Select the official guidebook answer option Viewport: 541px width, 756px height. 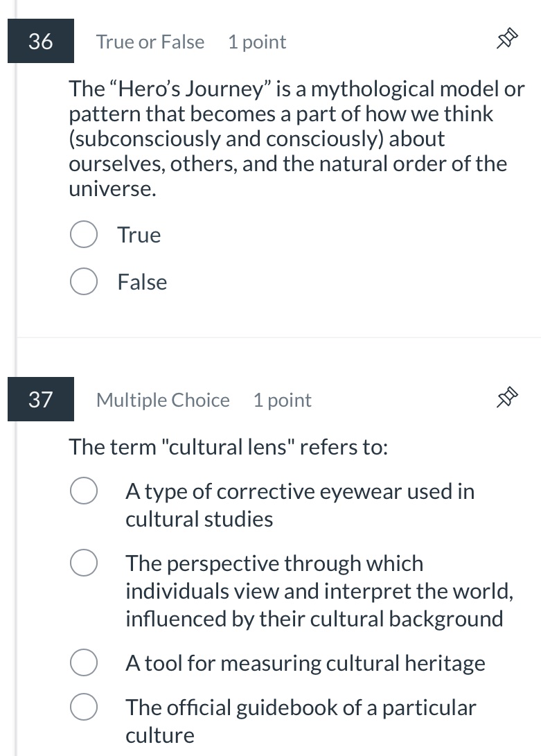[x=83, y=707]
